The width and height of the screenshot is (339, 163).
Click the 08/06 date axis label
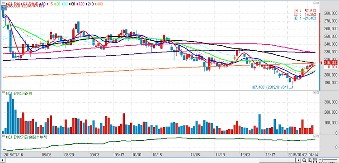47,155
